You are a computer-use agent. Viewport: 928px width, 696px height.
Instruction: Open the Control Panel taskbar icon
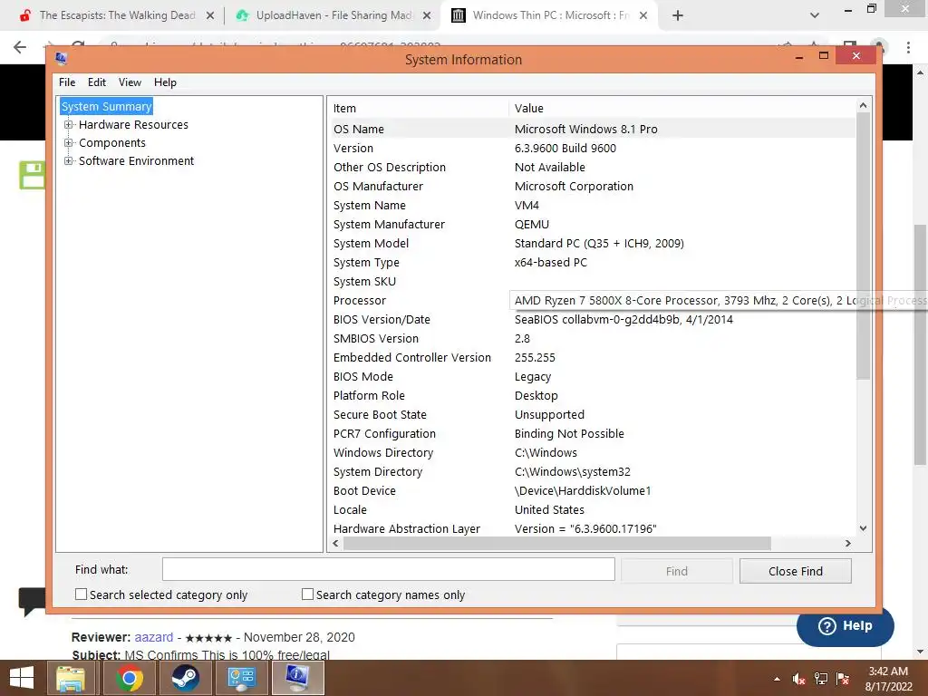[241, 678]
